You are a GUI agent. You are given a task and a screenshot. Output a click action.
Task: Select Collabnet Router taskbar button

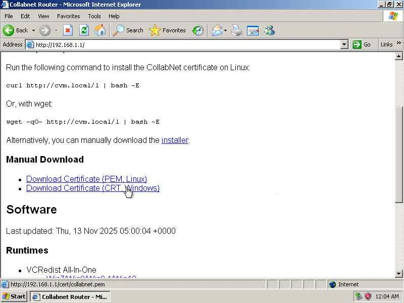(x=70, y=296)
